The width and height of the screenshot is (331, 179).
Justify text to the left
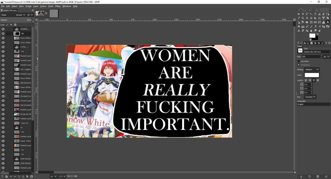coord(306,80)
